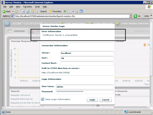Open Favorites star toolbar button

coord(55,11)
